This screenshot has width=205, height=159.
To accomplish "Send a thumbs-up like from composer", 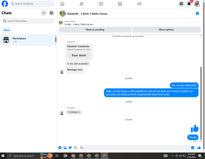I will [199, 148].
